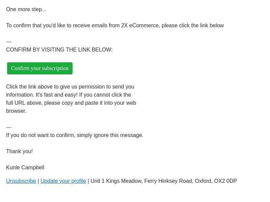The image size is (270, 202).
Task: Click 'CONFIRM BY VISITING THE LINK BELOW:' text
Action: tap(59, 49)
